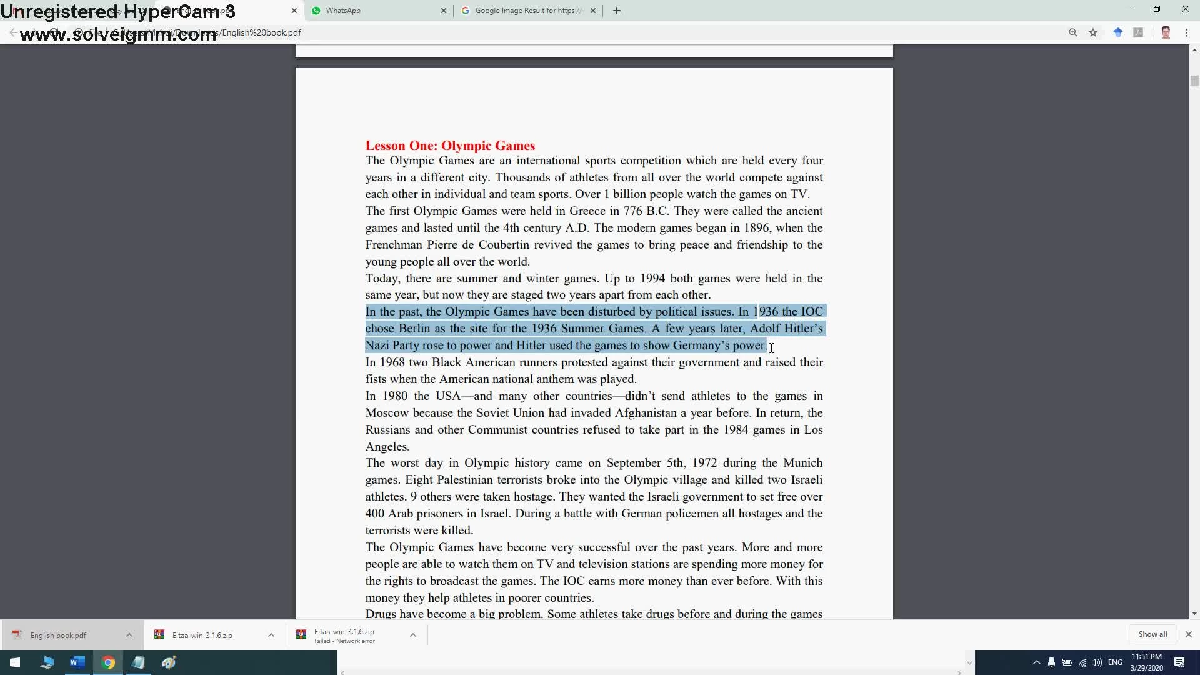Close the Google Image Result tab
The width and height of the screenshot is (1200, 675).
click(593, 11)
